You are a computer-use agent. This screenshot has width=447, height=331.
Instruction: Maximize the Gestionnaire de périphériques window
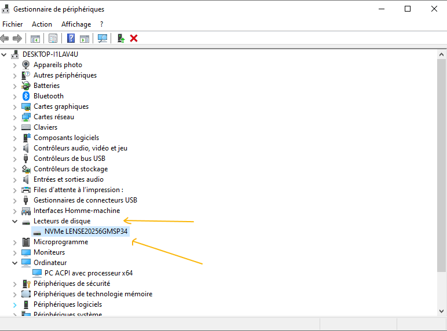click(x=408, y=9)
